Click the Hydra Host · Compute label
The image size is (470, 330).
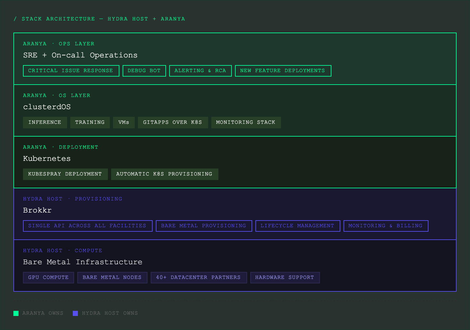[x=63, y=251]
